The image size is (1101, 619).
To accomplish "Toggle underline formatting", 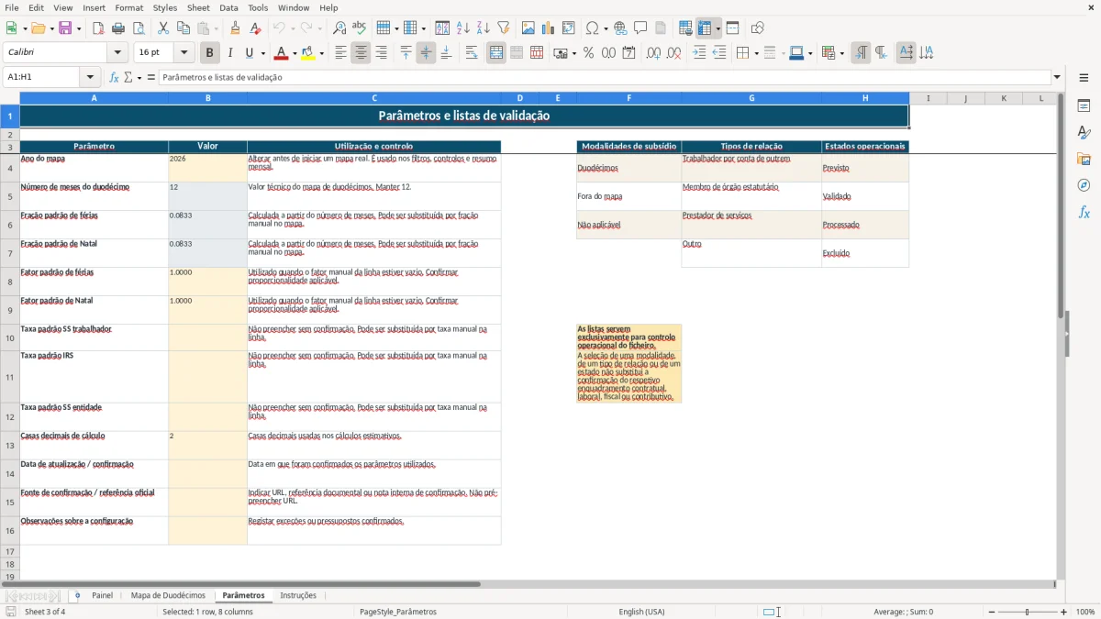I will (x=250, y=53).
